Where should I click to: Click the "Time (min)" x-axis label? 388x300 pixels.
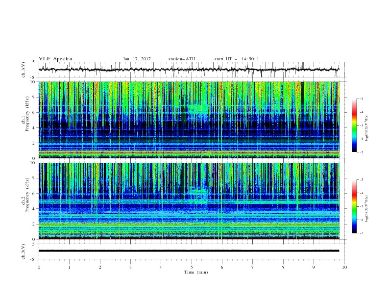pyautogui.click(x=196, y=272)
